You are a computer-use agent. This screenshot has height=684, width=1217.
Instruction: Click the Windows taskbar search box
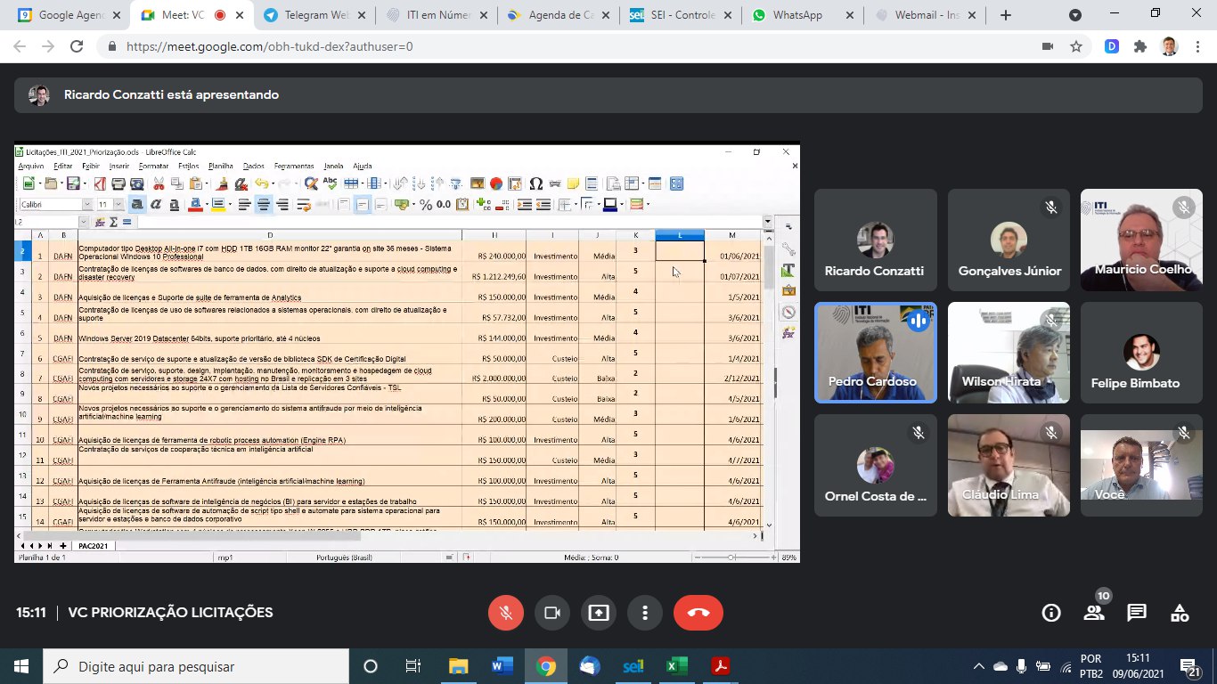click(196, 666)
